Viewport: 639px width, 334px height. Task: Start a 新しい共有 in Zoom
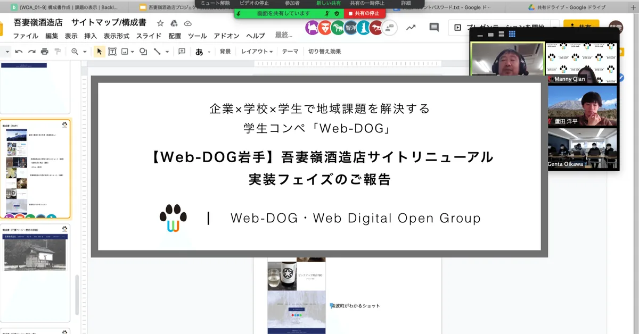click(329, 3)
